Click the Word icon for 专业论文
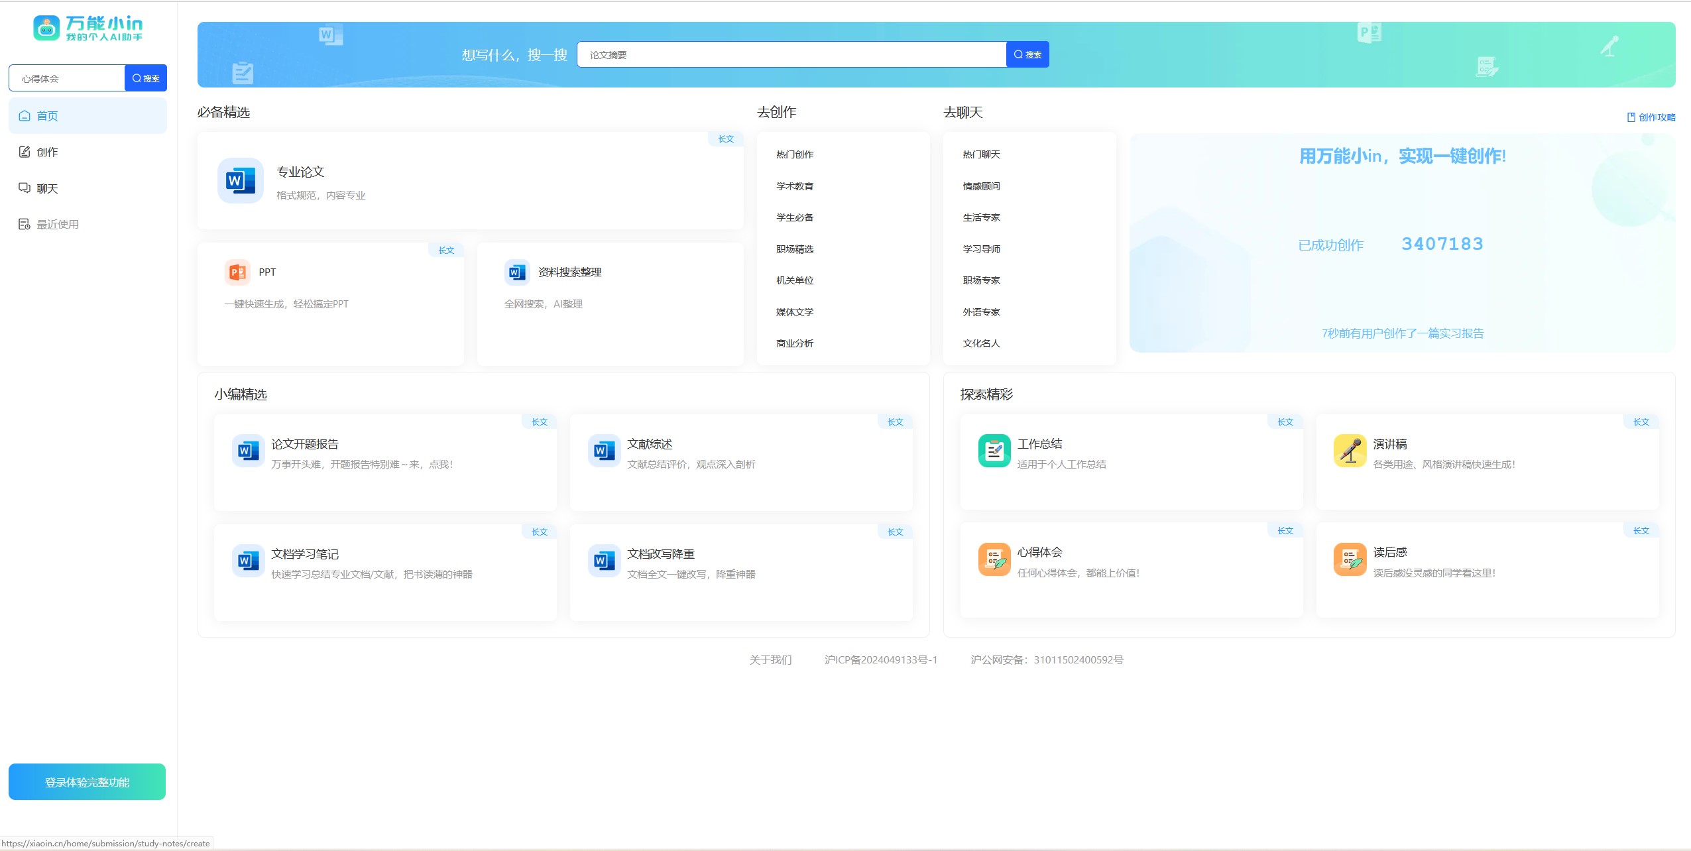Viewport: 1691px width, 851px height. [240, 180]
